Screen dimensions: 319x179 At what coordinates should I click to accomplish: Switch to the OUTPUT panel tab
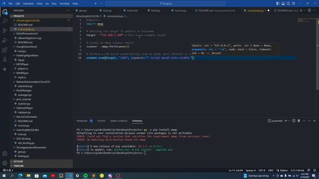click(101, 121)
